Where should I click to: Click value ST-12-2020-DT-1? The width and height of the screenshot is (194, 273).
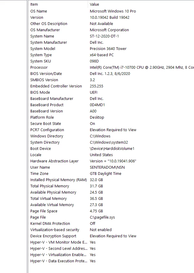(x=104, y=36)
